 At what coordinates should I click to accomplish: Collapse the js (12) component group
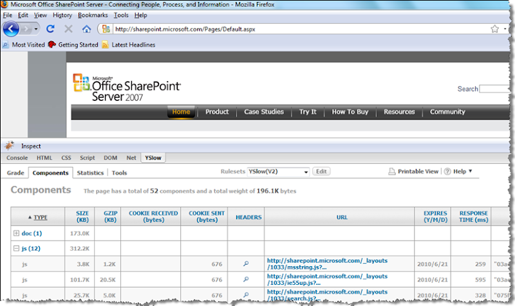[x=16, y=248]
